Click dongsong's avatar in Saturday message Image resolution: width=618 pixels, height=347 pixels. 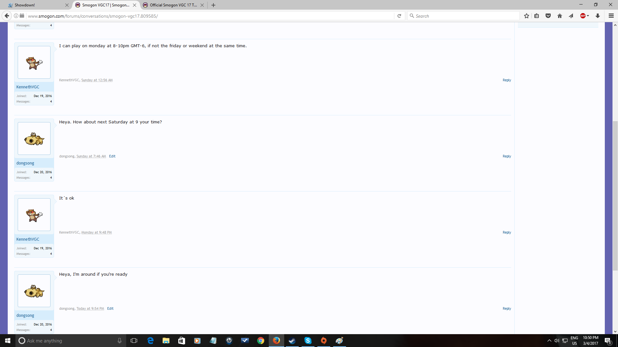click(x=34, y=138)
